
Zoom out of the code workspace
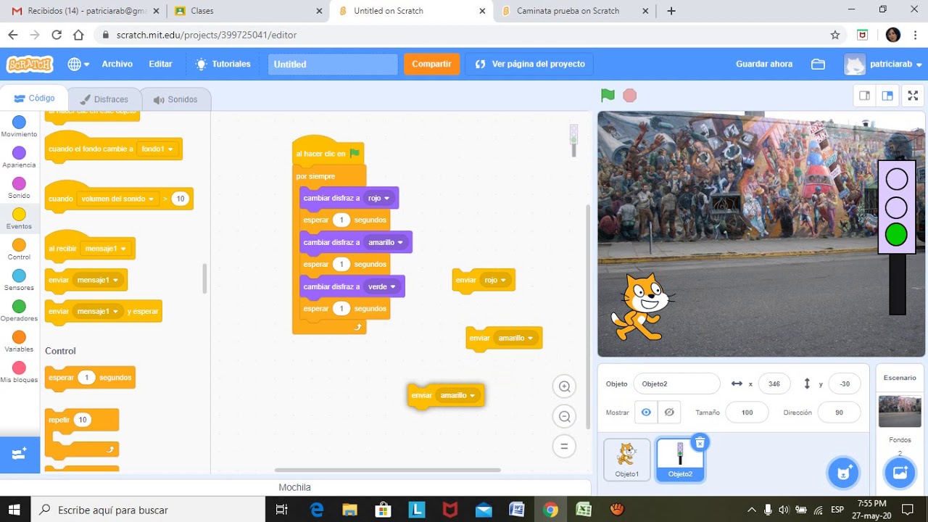pyautogui.click(x=564, y=416)
